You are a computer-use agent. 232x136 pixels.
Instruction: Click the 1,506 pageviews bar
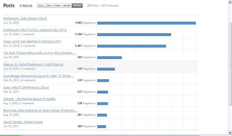(134, 35)
